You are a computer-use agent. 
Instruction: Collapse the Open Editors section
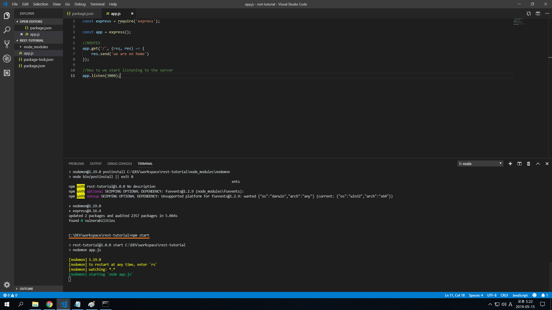pyautogui.click(x=39, y=22)
